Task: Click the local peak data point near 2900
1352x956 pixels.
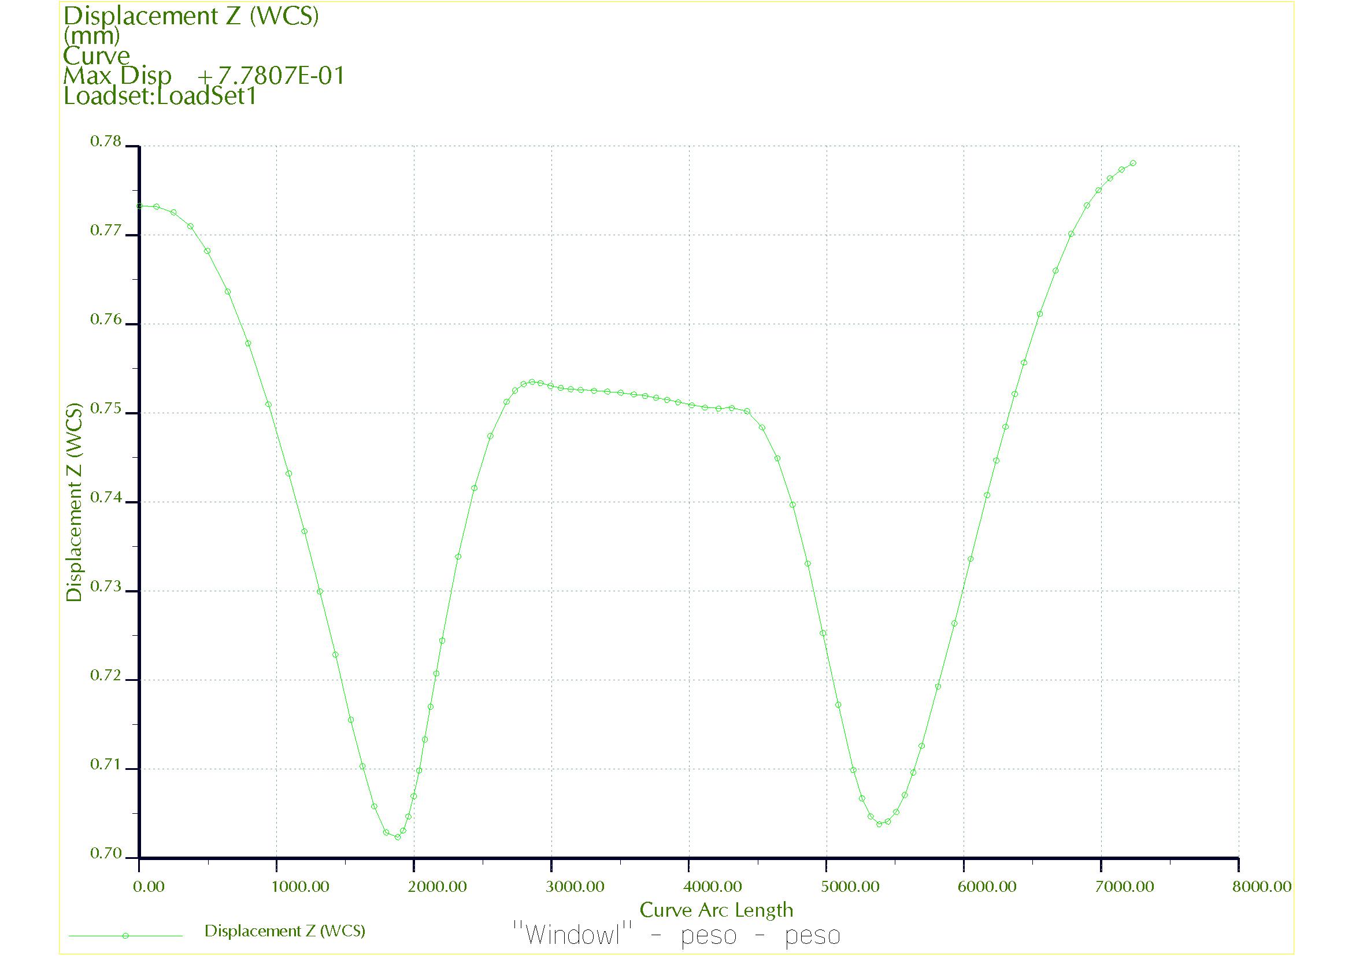Action: click(532, 382)
